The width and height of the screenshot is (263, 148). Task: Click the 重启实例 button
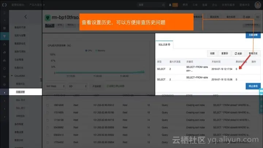(214, 17)
